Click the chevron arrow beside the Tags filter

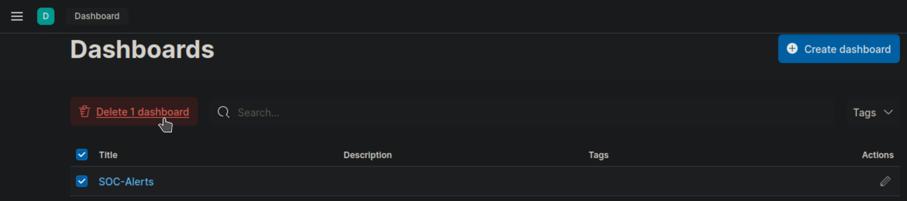[x=888, y=112]
